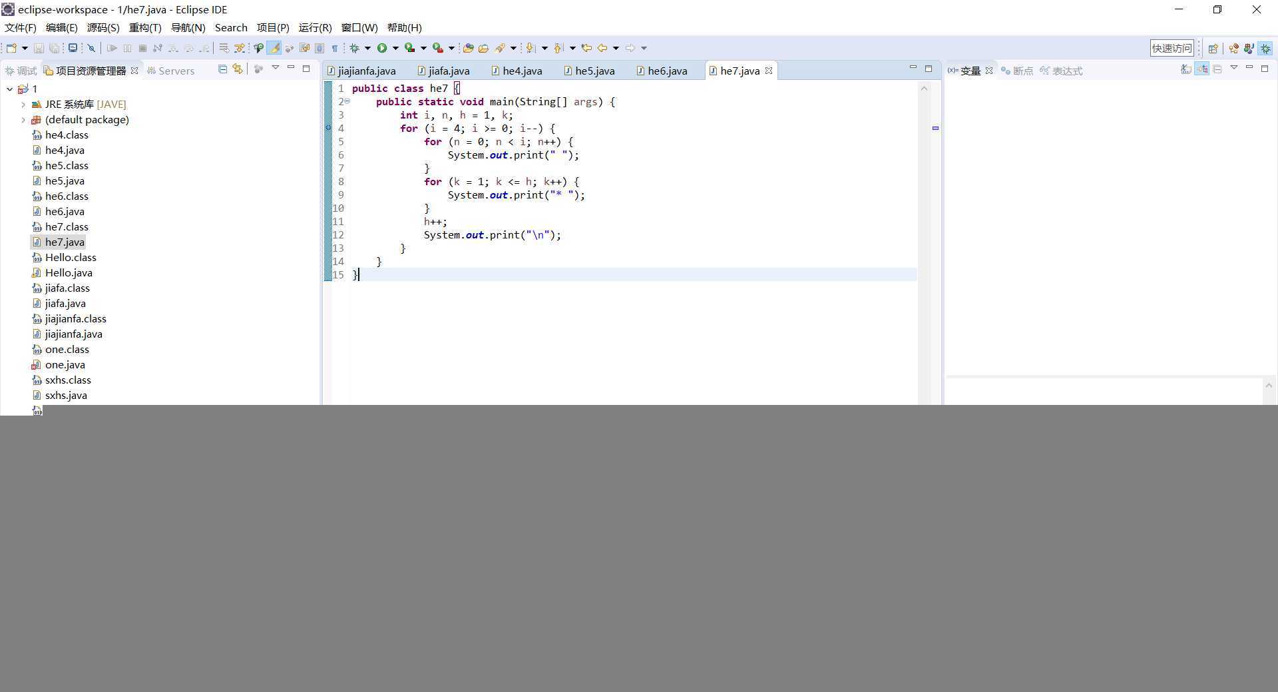The width and height of the screenshot is (1278, 692).
Task: Click the Disconnect toolbar icon
Action: tap(158, 48)
